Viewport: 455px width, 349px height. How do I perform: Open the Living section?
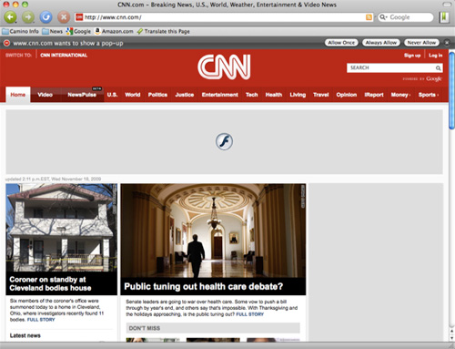pyautogui.click(x=298, y=95)
